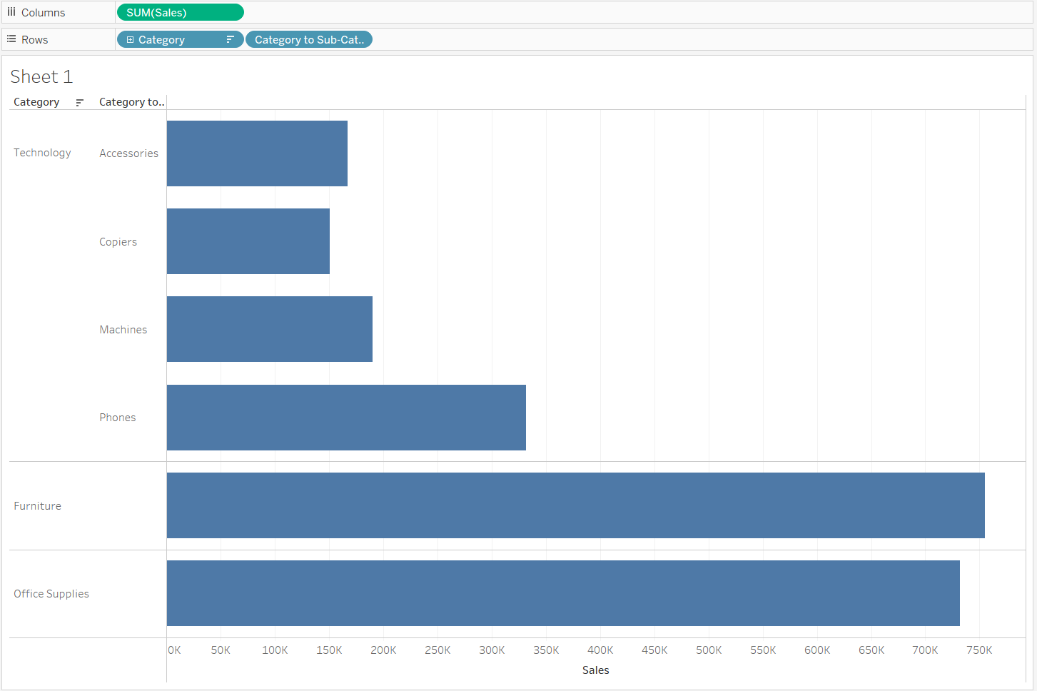Select the Accessories sub-category label
The height and width of the screenshot is (691, 1037).
coord(128,153)
